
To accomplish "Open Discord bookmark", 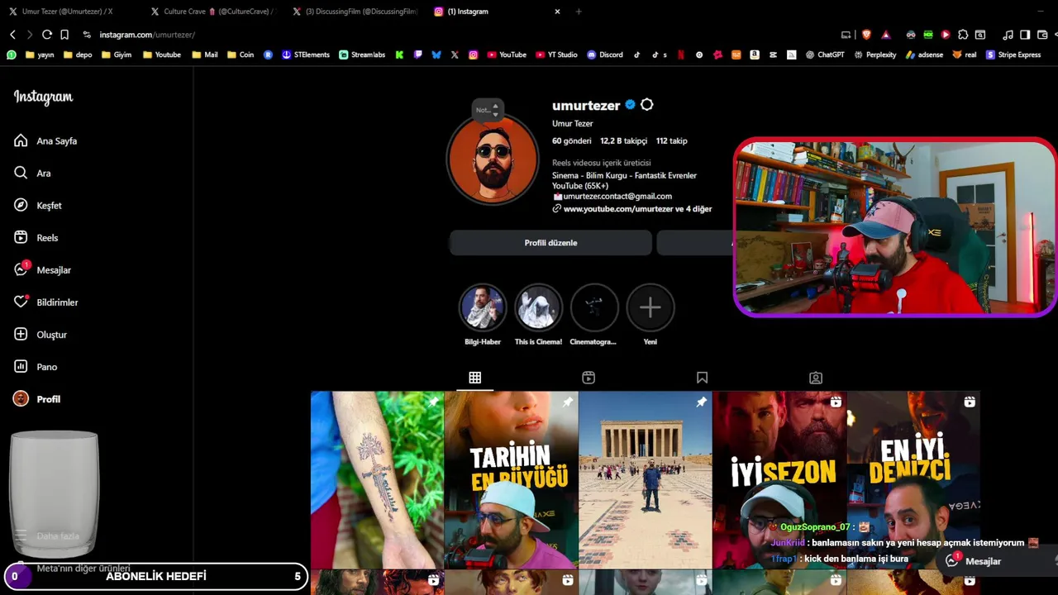I will (605, 55).
